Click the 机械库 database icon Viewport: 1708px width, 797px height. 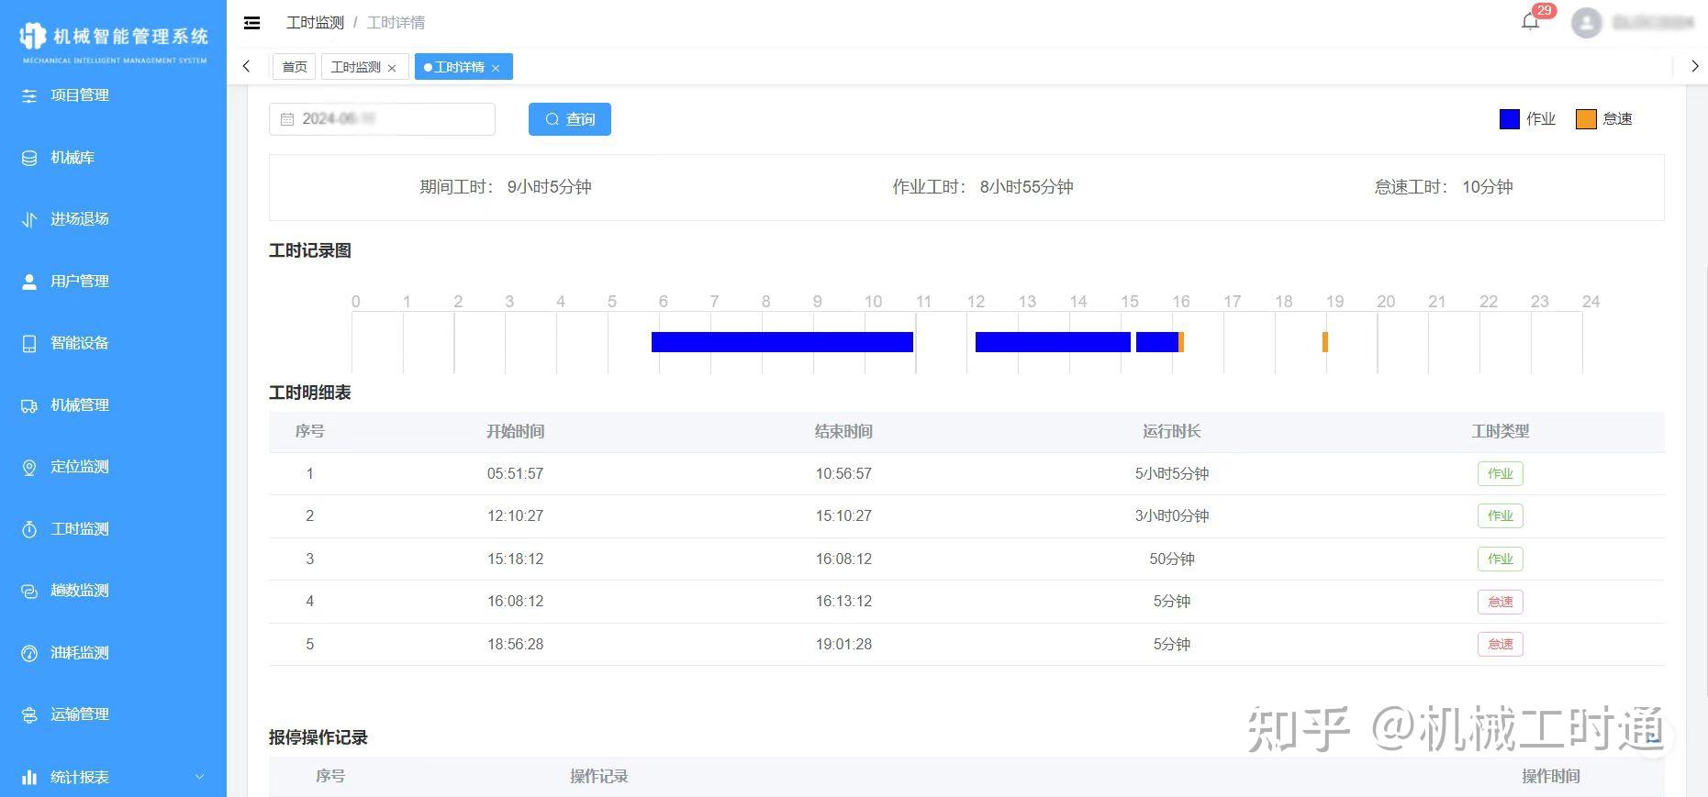[x=29, y=158]
